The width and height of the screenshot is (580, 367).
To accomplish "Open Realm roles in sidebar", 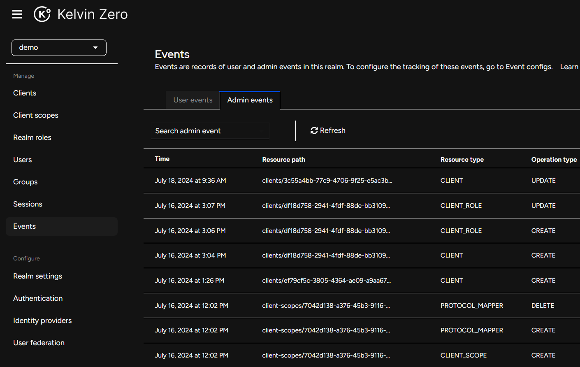I will (32, 137).
